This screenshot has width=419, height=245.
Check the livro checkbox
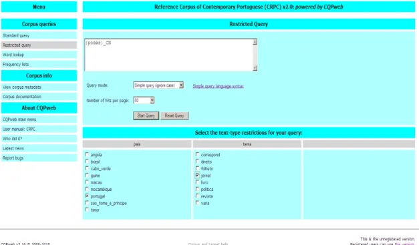point(197,182)
